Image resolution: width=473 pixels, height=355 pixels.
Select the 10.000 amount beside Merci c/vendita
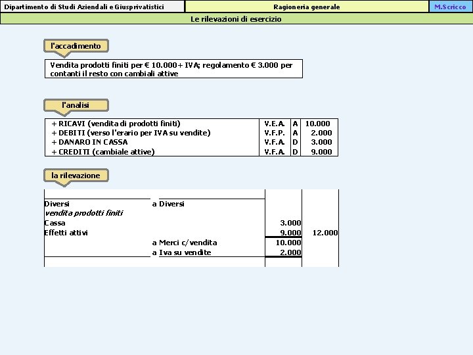click(x=288, y=243)
